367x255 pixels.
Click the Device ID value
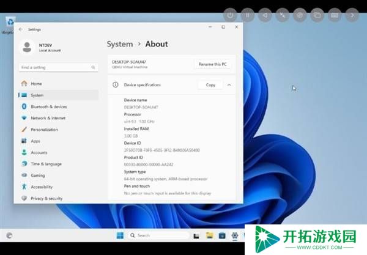[x=162, y=150]
